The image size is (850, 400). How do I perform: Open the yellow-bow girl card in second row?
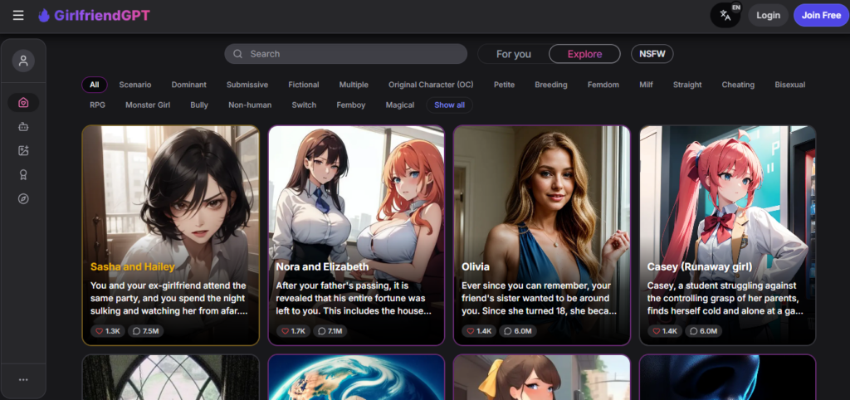tap(541, 378)
